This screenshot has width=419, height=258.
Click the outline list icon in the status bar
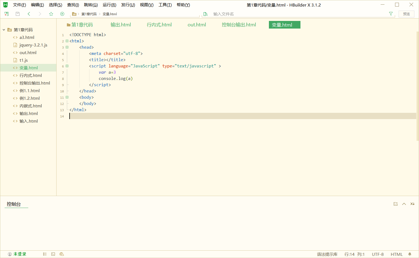[x=45, y=254]
